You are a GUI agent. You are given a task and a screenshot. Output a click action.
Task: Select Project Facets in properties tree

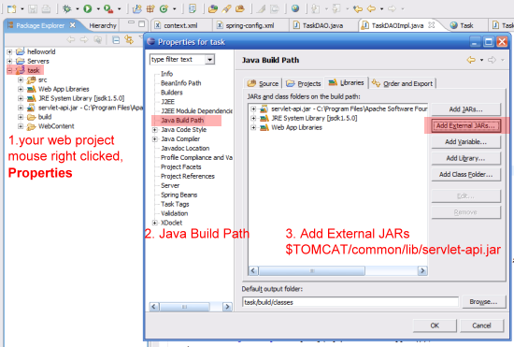[181, 166]
